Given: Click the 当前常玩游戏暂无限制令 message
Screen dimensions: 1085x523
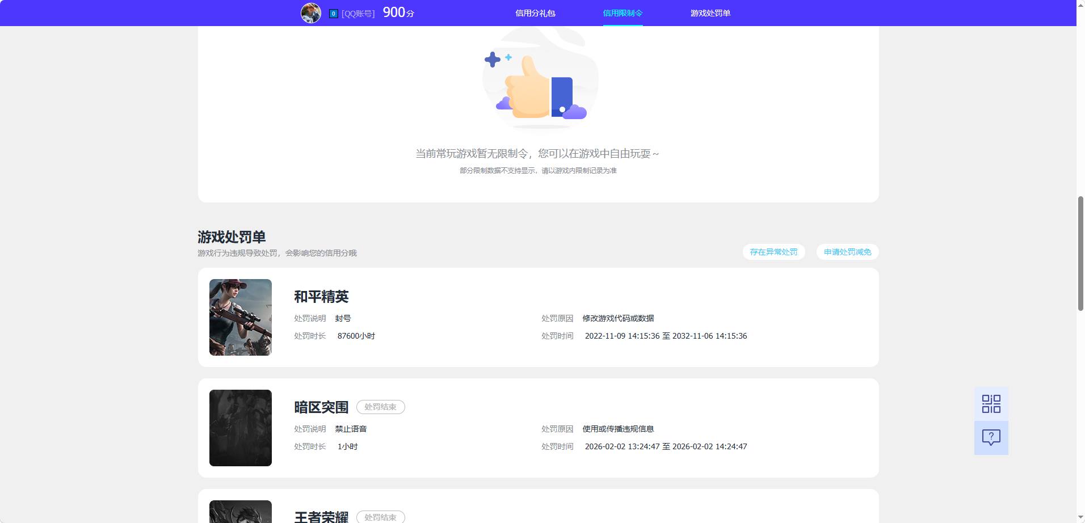Looking at the screenshot, I should point(537,154).
